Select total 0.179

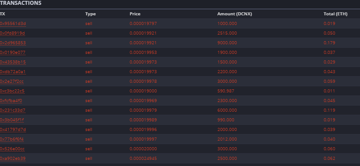329,43
